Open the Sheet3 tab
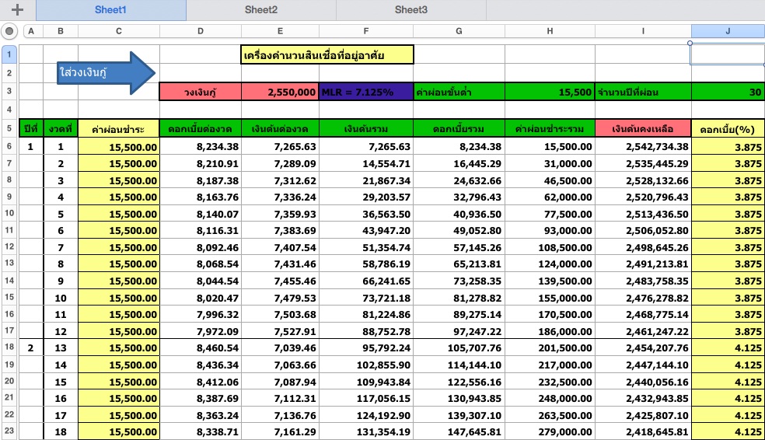This screenshot has width=765, height=440. [410, 10]
